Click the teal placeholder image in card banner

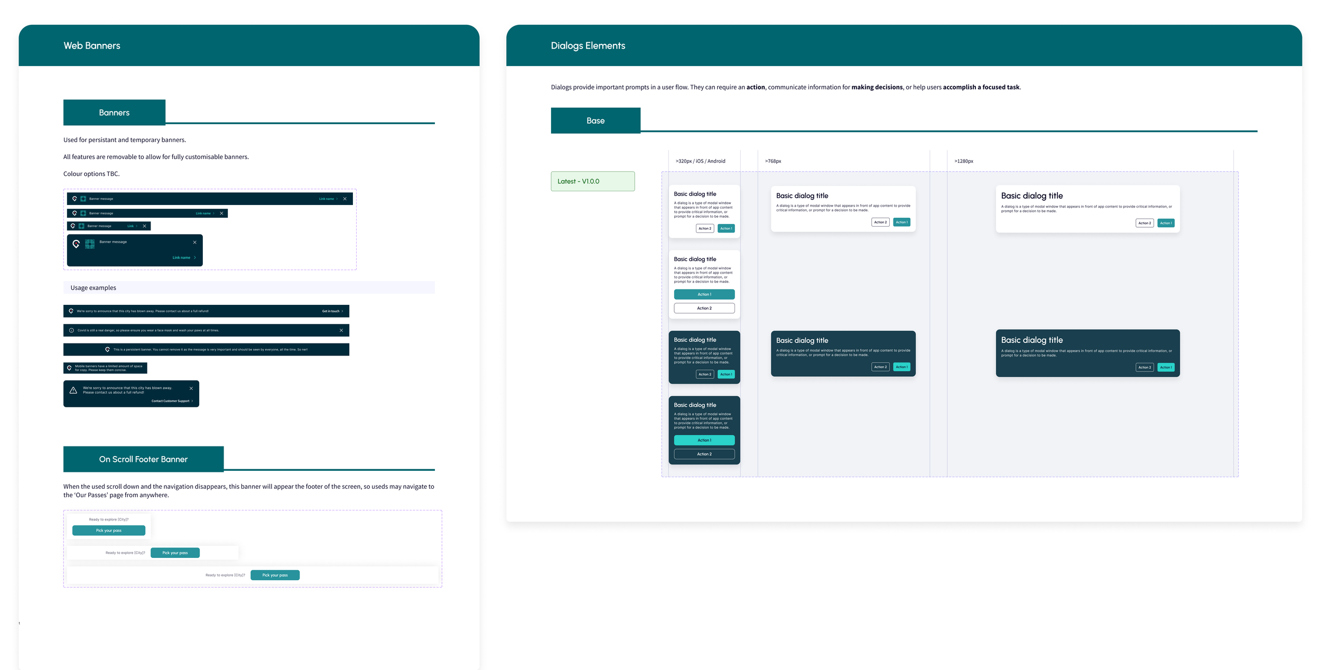coord(90,244)
